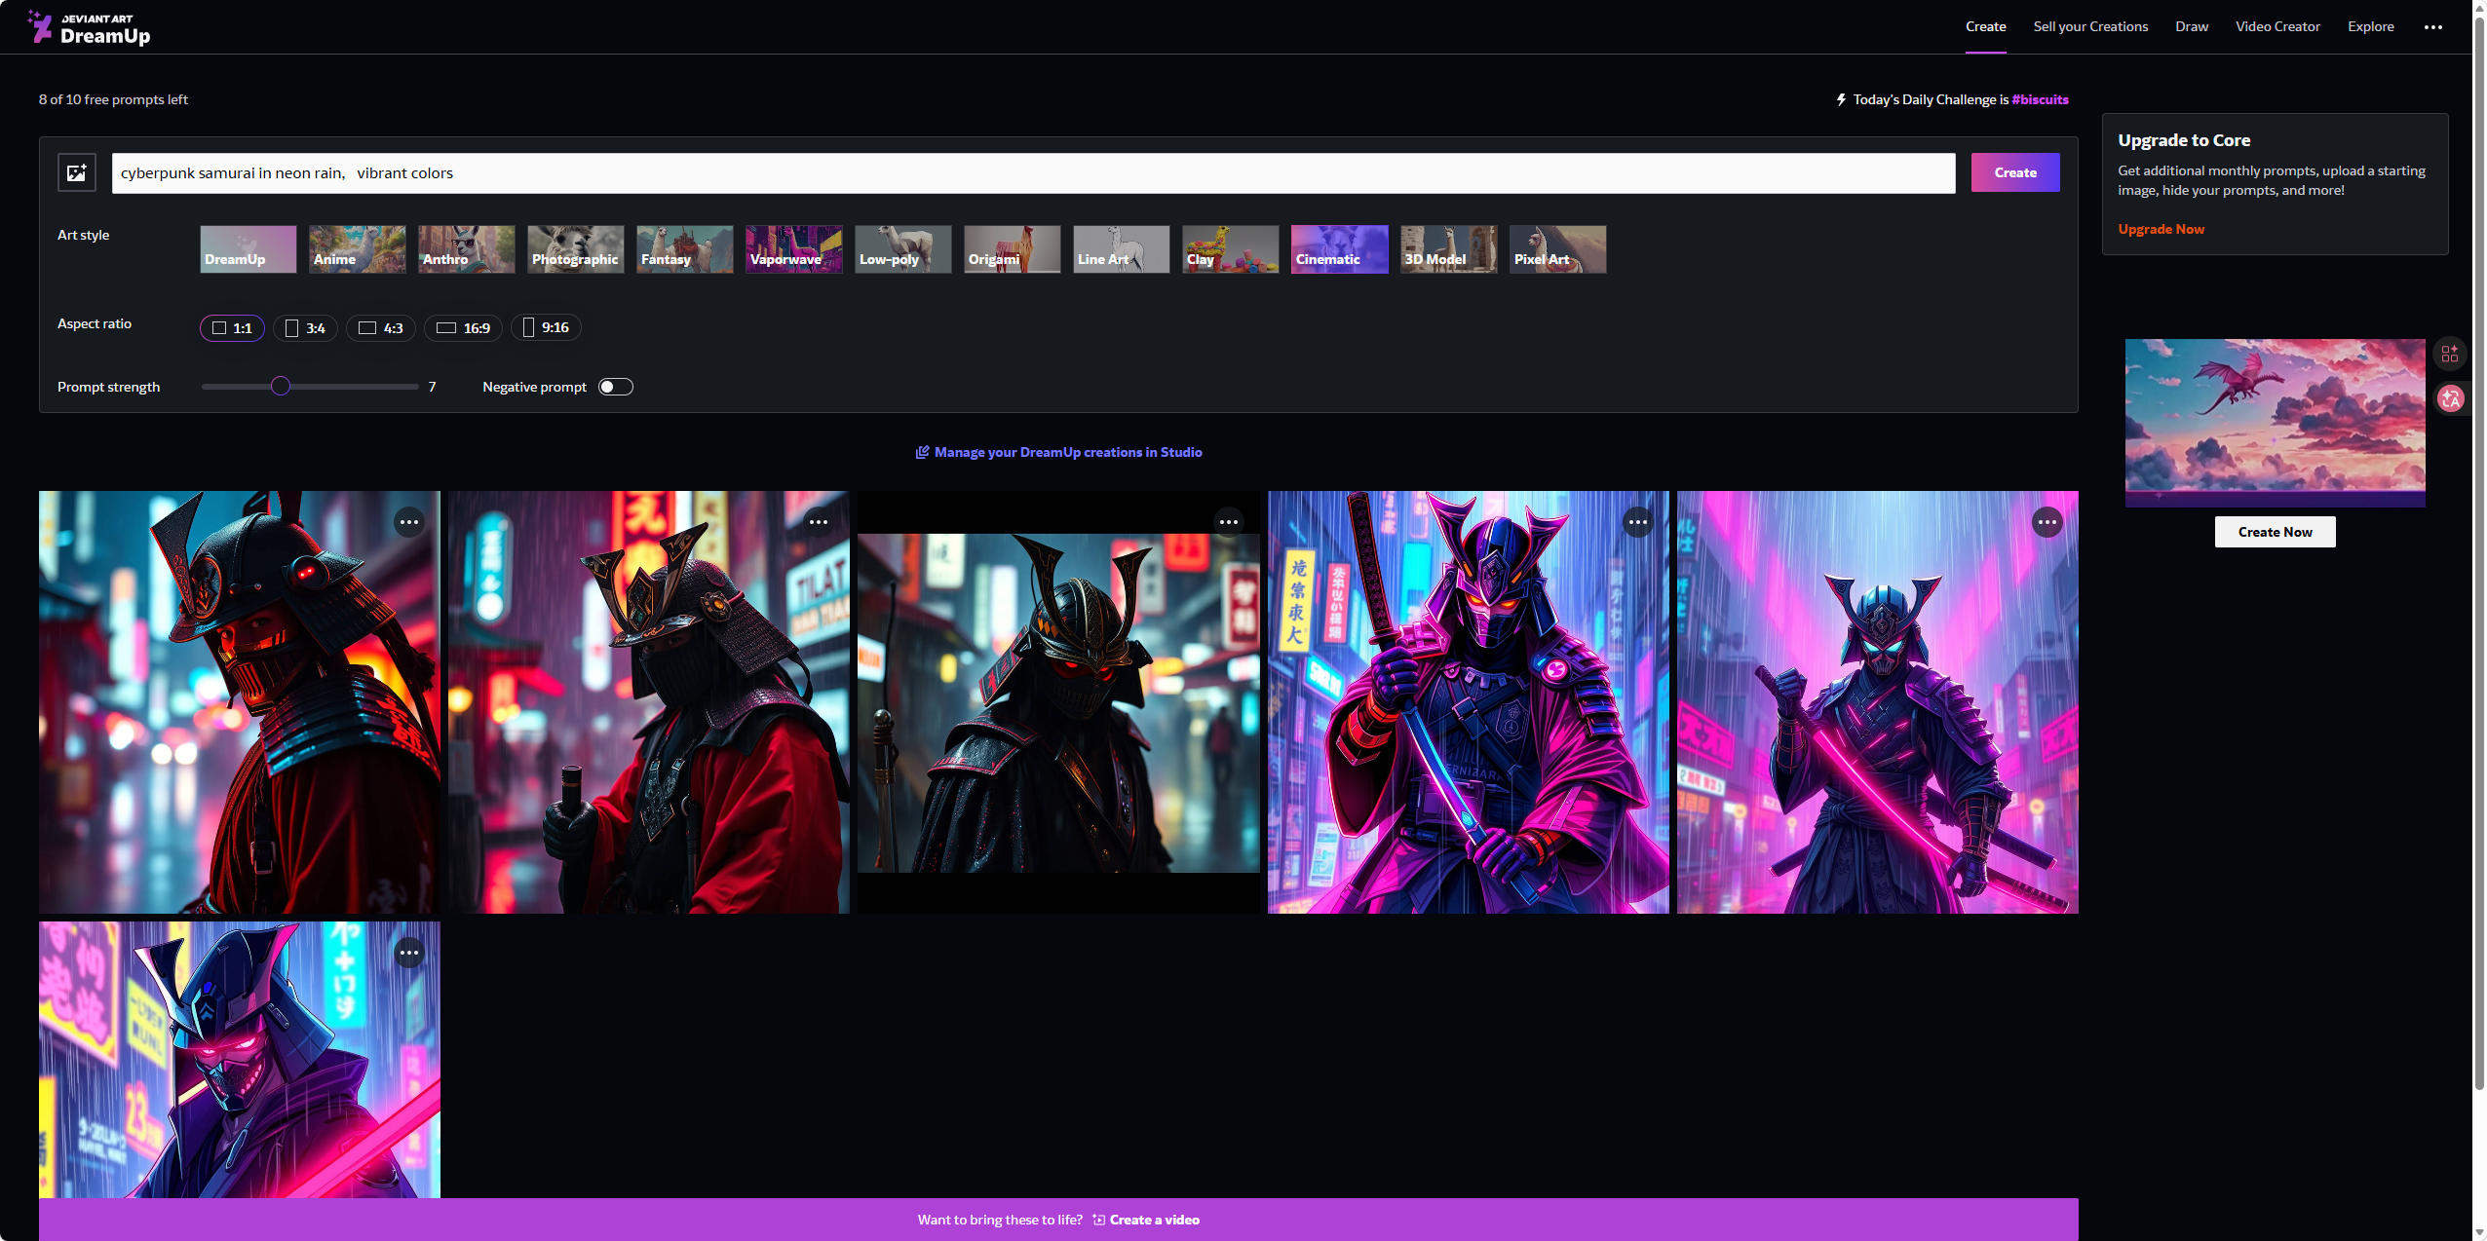This screenshot has height=1241, width=2487.
Task: Open the purple samurai with blue katana image
Action: click(x=1468, y=702)
